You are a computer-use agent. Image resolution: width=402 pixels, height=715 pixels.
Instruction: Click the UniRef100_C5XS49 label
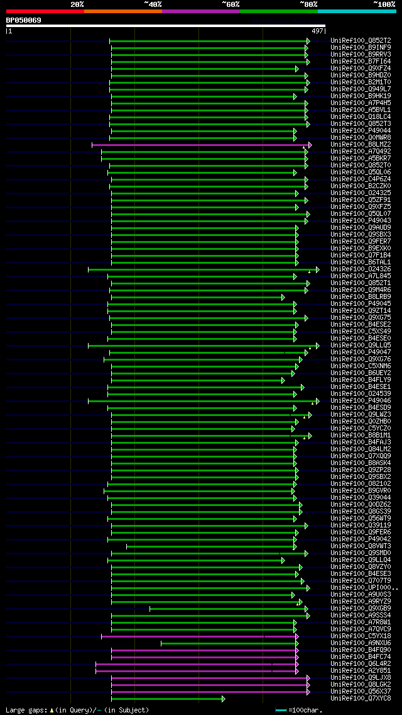coord(361,332)
